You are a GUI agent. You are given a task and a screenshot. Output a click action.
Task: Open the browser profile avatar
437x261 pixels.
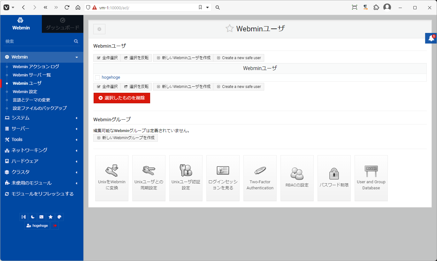(x=387, y=7)
